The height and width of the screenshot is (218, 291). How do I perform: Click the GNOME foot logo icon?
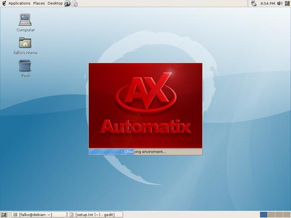click(x=4, y=3)
